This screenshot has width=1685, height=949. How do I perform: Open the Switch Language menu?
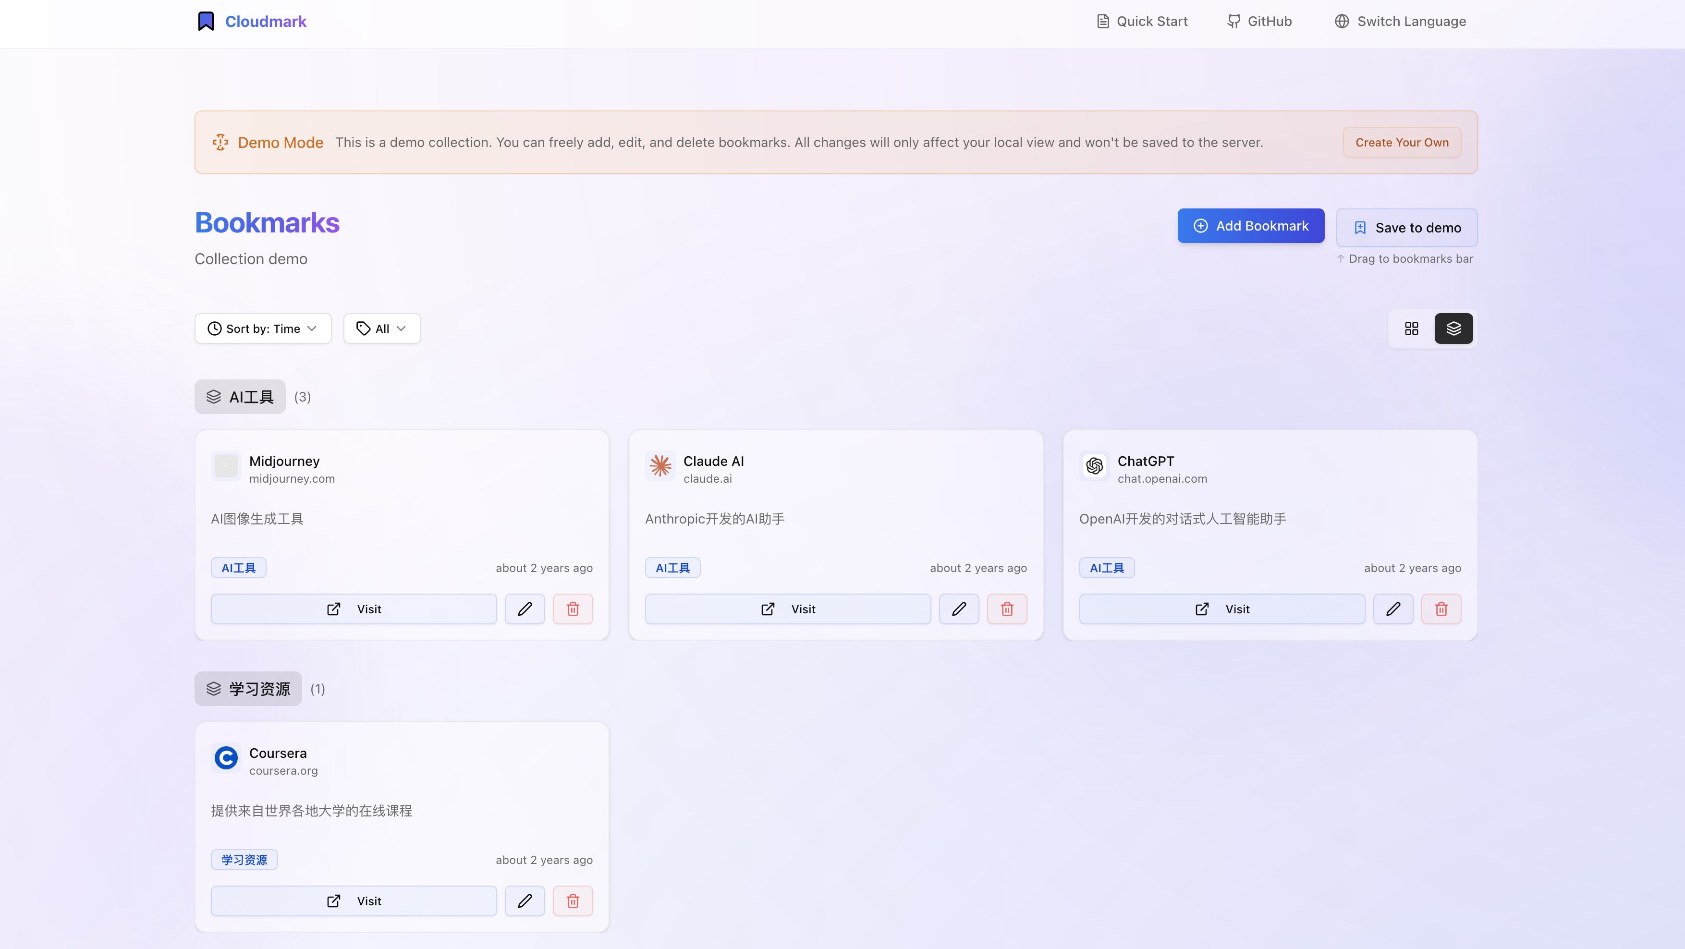click(x=1401, y=22)
